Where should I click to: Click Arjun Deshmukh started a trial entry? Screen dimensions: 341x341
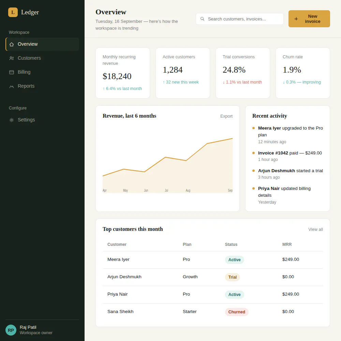[x=287, y=174]
